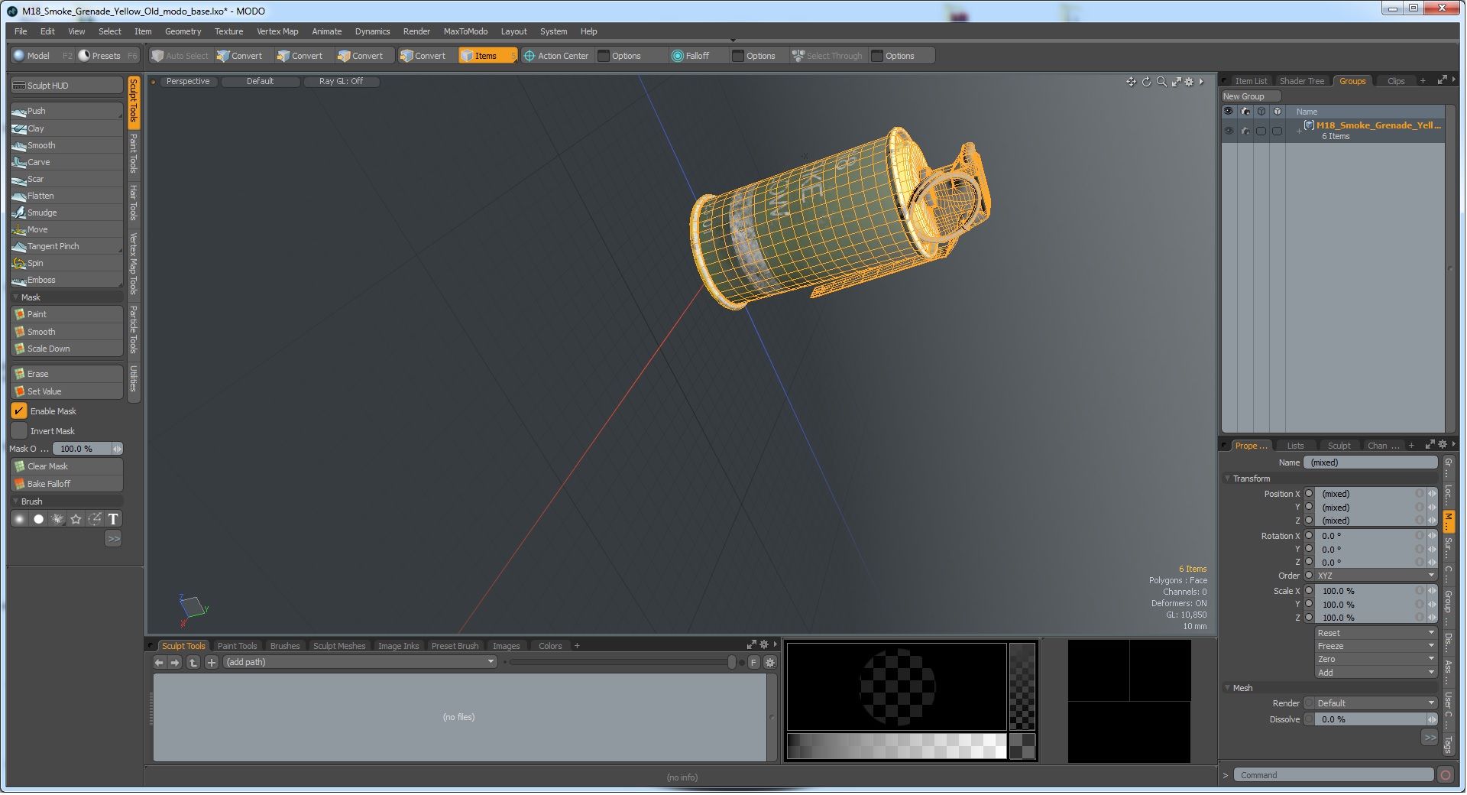The image size is (1467, 795).
Task: Click the grayscale gradient color strip
Action: (x=896, y=746)
